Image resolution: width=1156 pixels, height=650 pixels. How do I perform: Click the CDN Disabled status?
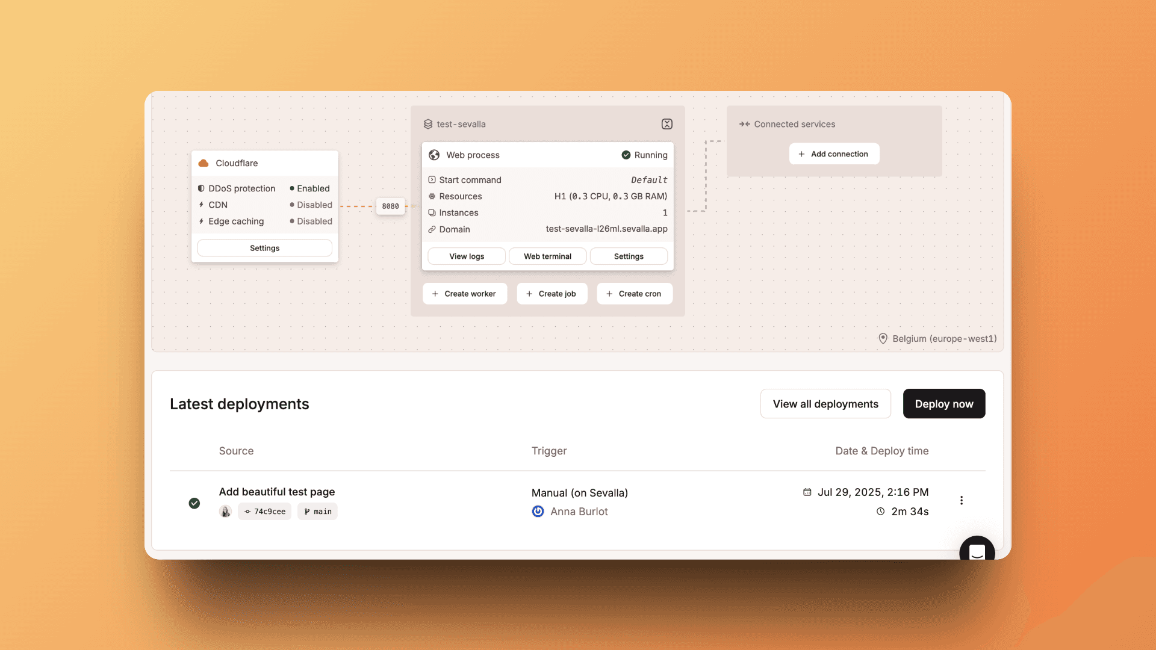pos(311,205)
